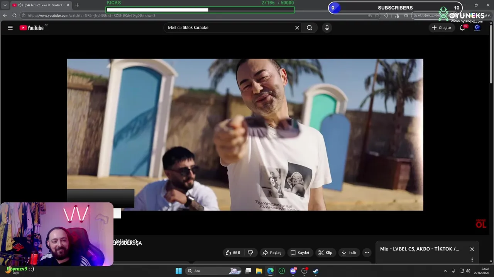Click the Oluştur create button

[441, 28]
